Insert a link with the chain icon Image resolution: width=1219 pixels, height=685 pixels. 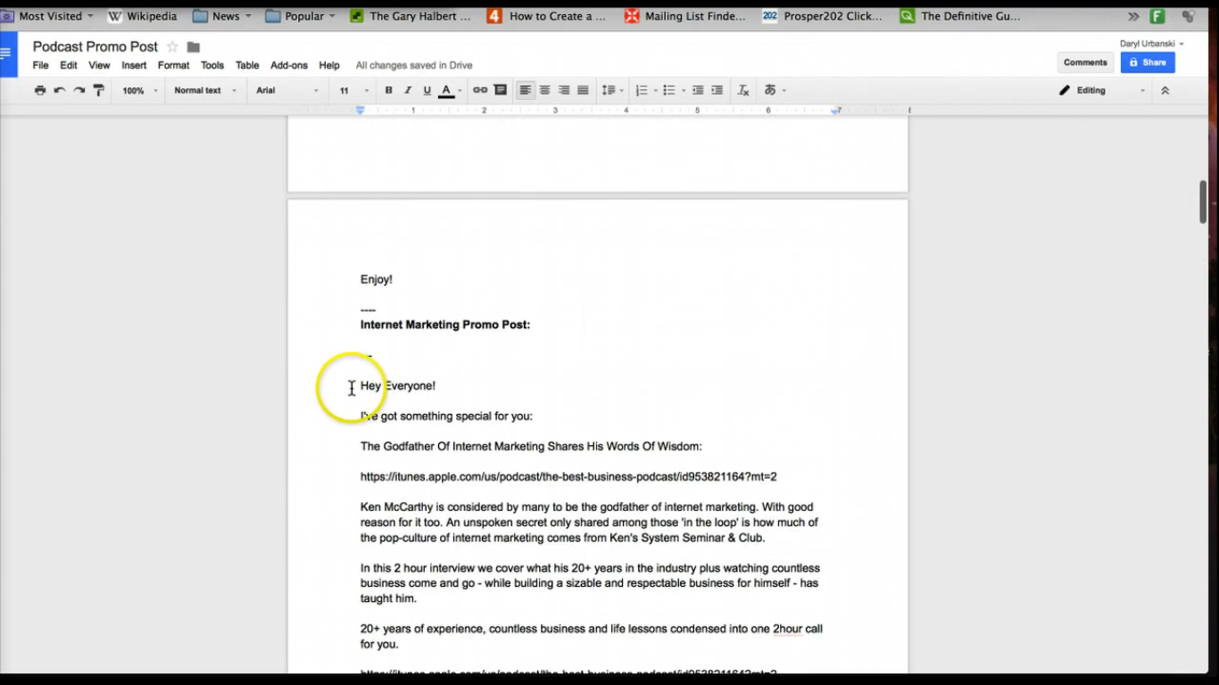(480, 90)
